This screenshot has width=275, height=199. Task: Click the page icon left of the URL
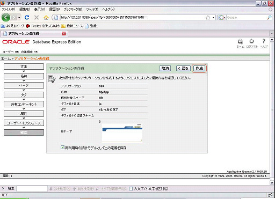56,17
